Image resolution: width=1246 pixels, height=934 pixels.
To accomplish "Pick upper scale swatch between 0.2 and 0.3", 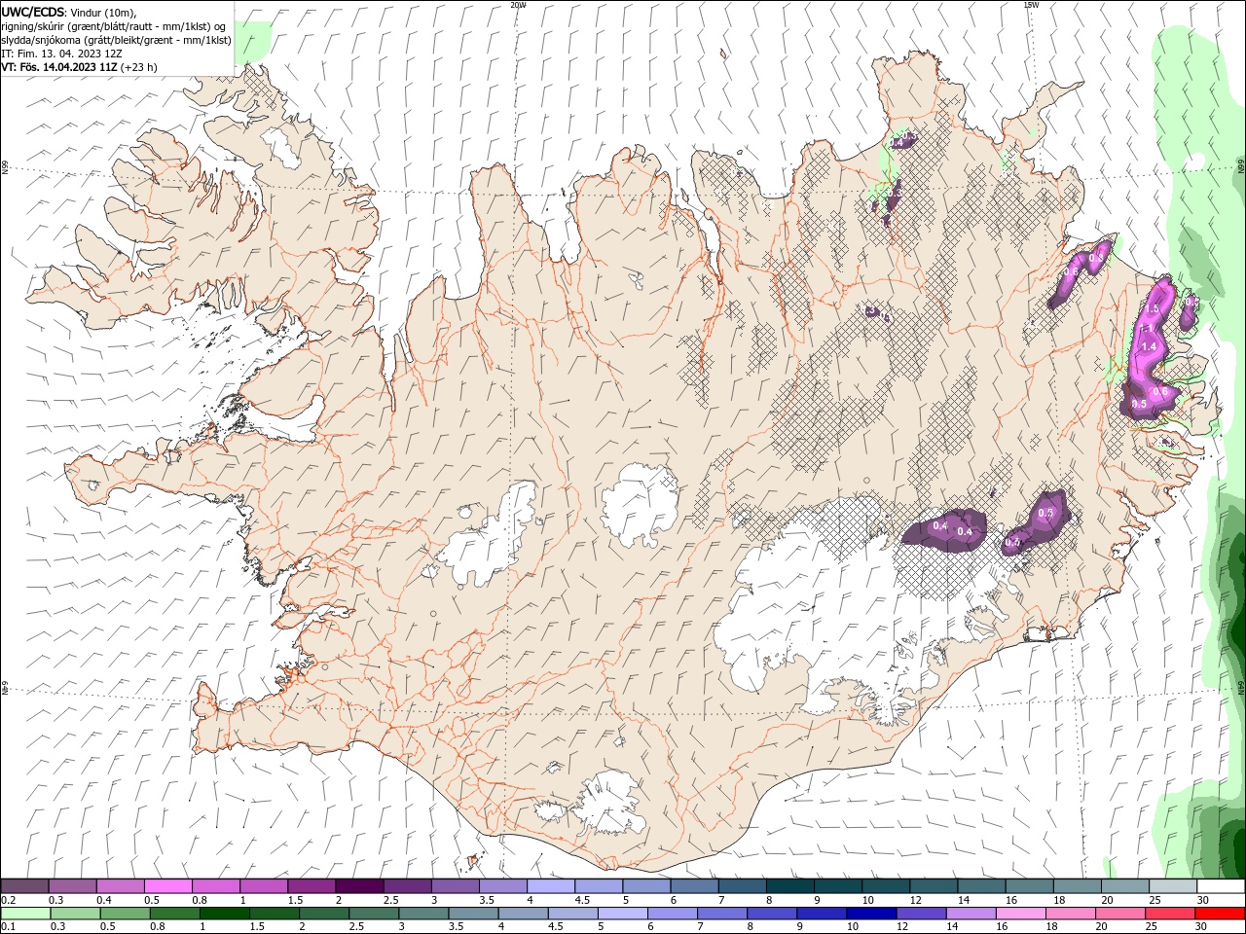I will point(24,886).
